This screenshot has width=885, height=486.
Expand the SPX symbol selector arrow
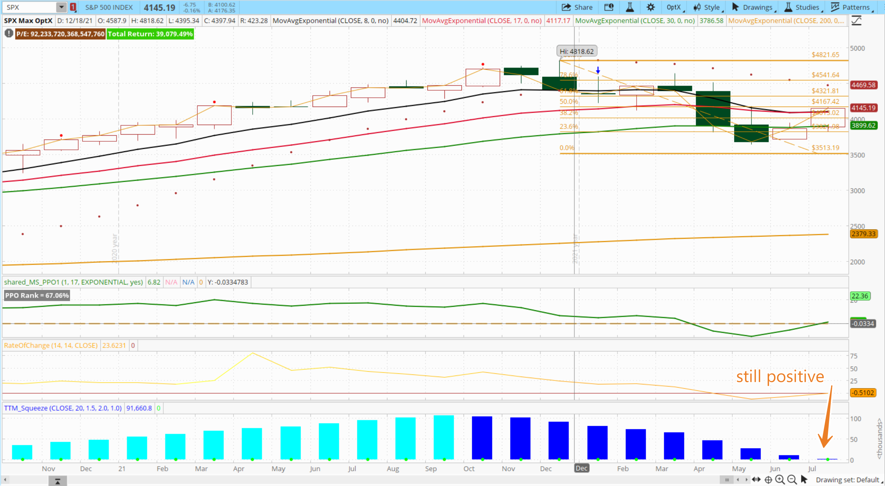[61, 7]
